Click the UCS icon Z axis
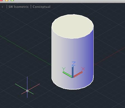Image resolution: width=125 pixels, height=108 pixels. [73, 72]
